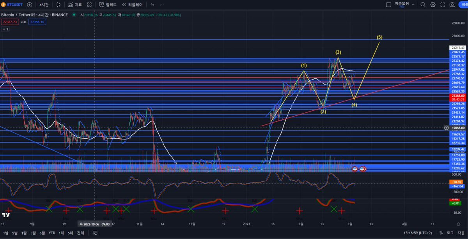This screenshot has height=239, width=468.
Task: Click the current price label 22368.00
Action: click(x=458, y=96)
